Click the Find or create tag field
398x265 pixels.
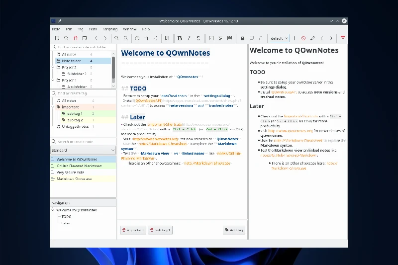click(x=83, y=93)
